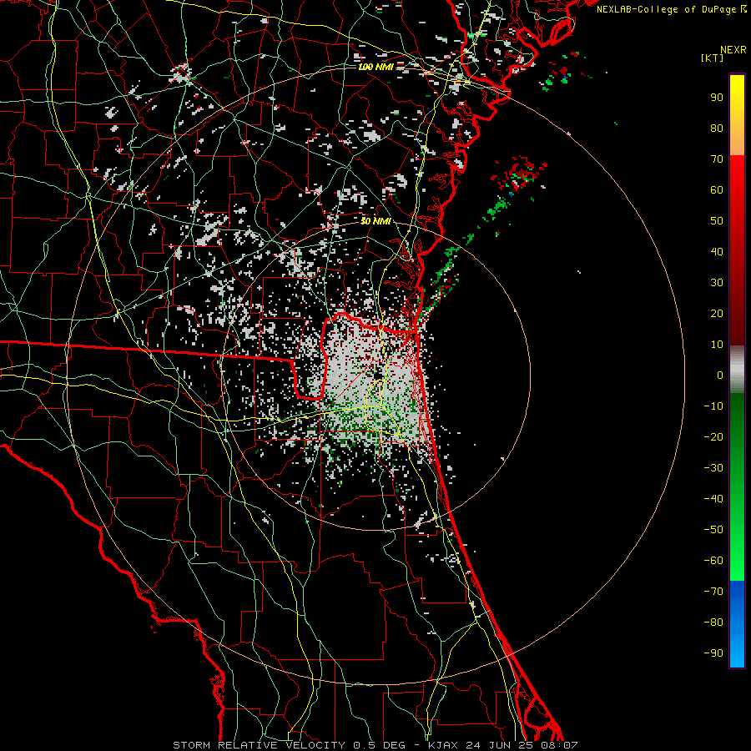
Task: Click the 80 value on the velocity scale
Action: coord(717,129)
